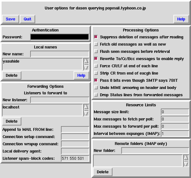Image resolution: width=191 pixels, height=178 pixels.
Task: Click up arrow of remote folders scrollbar
Action: (x=186, y=158)
